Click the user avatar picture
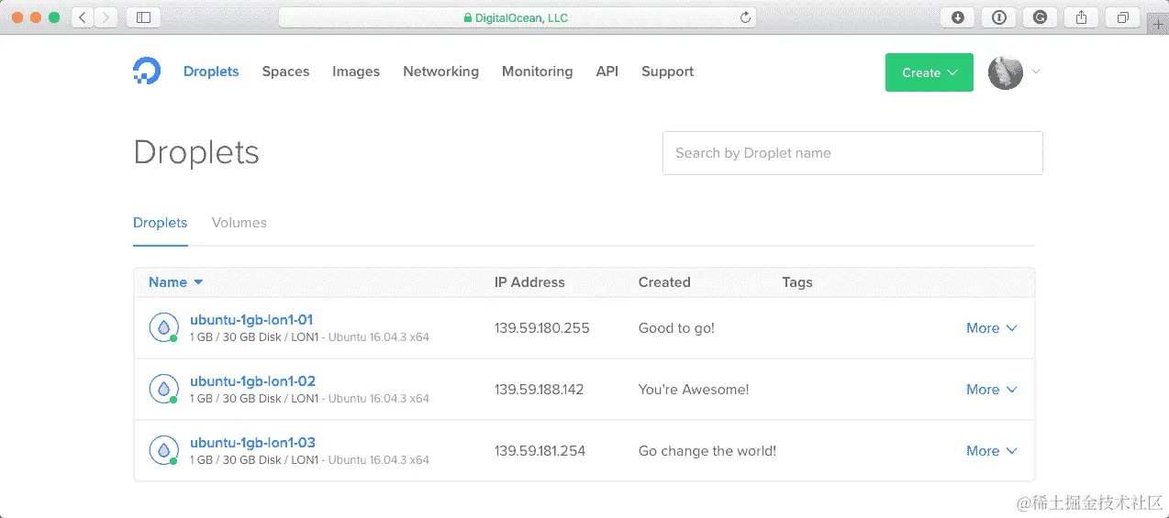Viewport: 1169px width, 518px height. tap(1006, 72)
